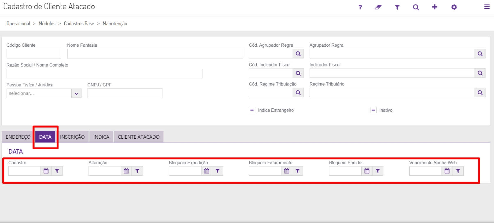Open the CLIENTE ATACADO tab
494x223 pixels.
pos(139,137)
